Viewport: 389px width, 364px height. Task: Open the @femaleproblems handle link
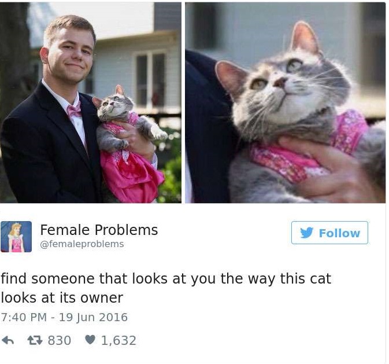(x=82, y=244)
